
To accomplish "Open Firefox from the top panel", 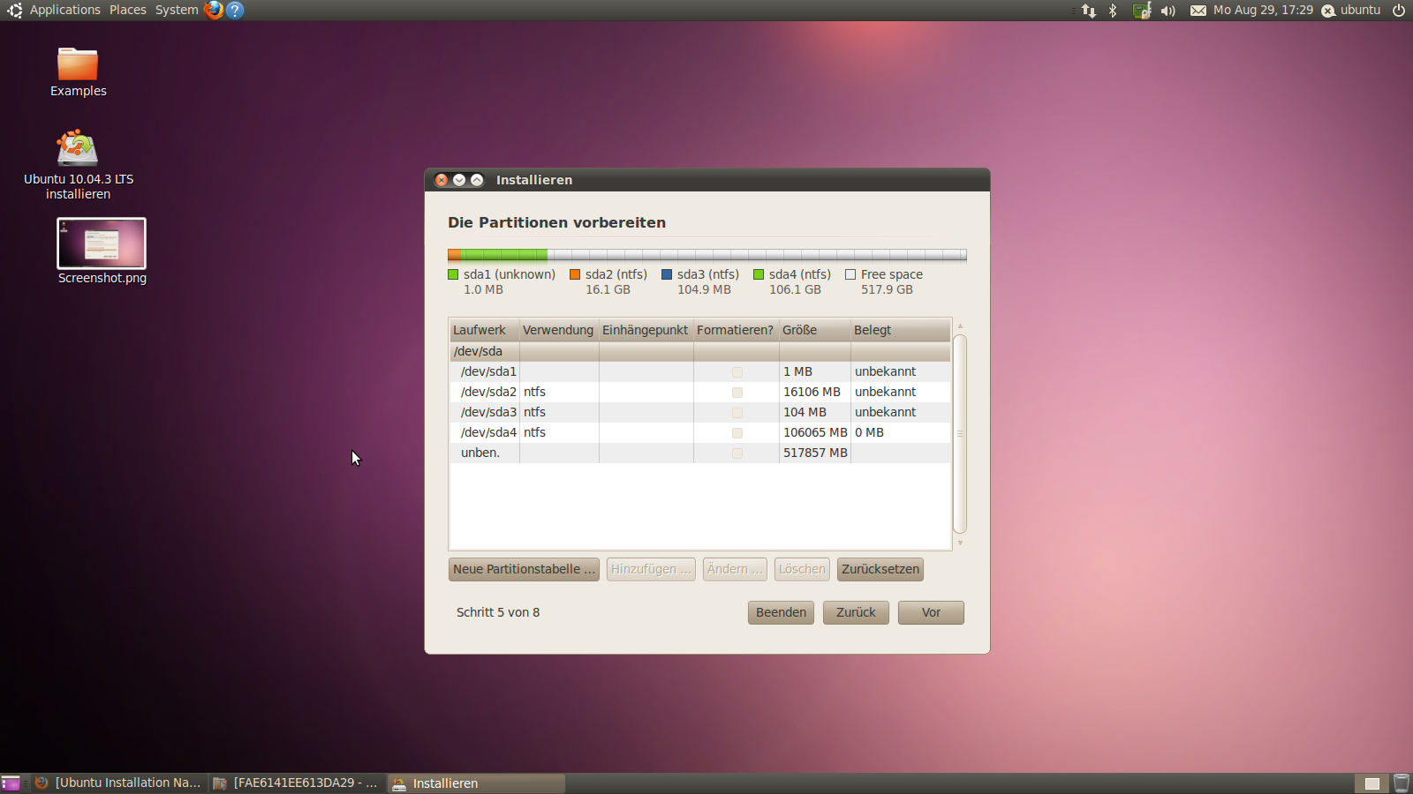I will point(213,10).
